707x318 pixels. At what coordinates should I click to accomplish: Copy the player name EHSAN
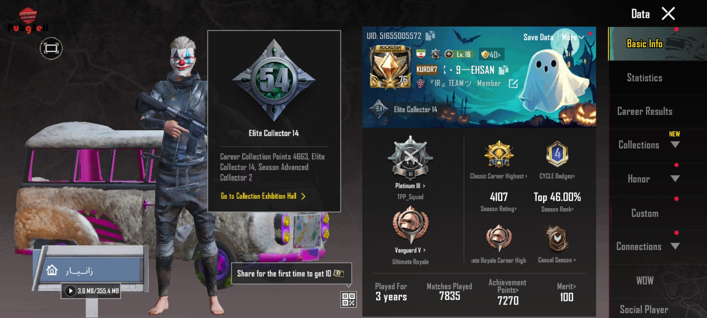503,70
